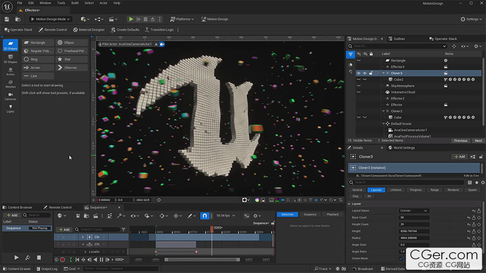Open the Meshes category
This screenshot has width=486, height=273.
point(10,84)
